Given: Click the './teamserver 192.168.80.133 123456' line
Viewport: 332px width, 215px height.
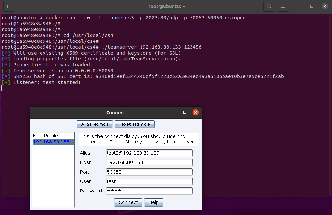Looking at the screenshot, I should coord(102,47).
